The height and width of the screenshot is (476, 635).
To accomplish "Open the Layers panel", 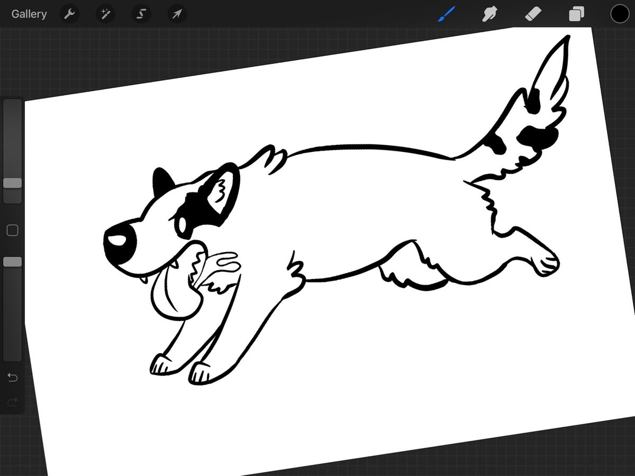I will [577, 14].
